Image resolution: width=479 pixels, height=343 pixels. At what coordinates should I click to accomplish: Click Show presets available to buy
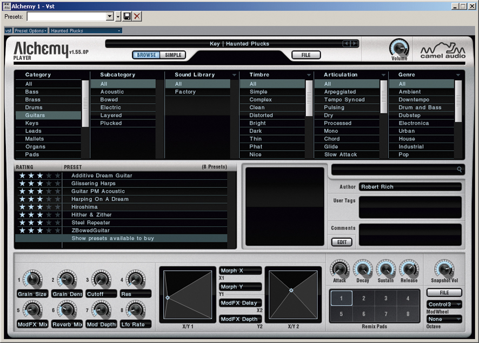point(121,238)
